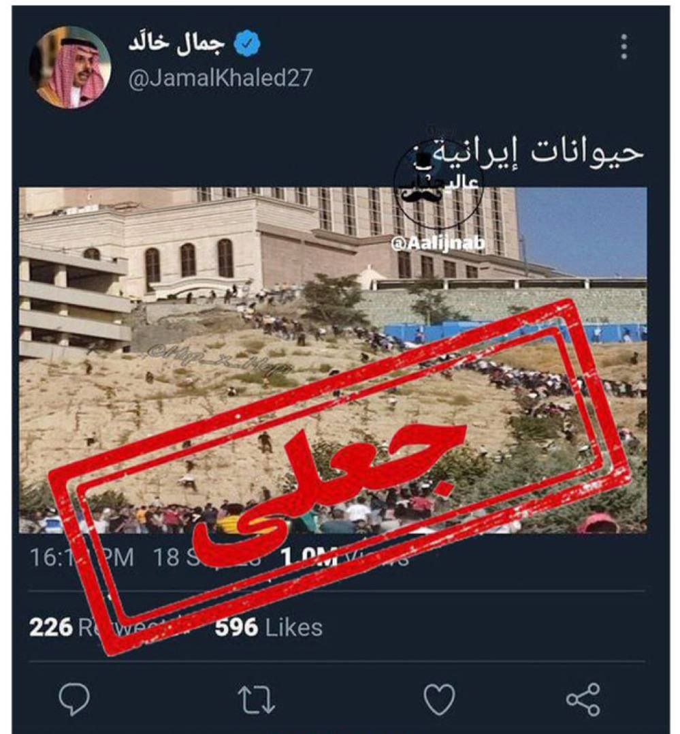
Task: Open the hillside crowd photo
Action: 333,360
